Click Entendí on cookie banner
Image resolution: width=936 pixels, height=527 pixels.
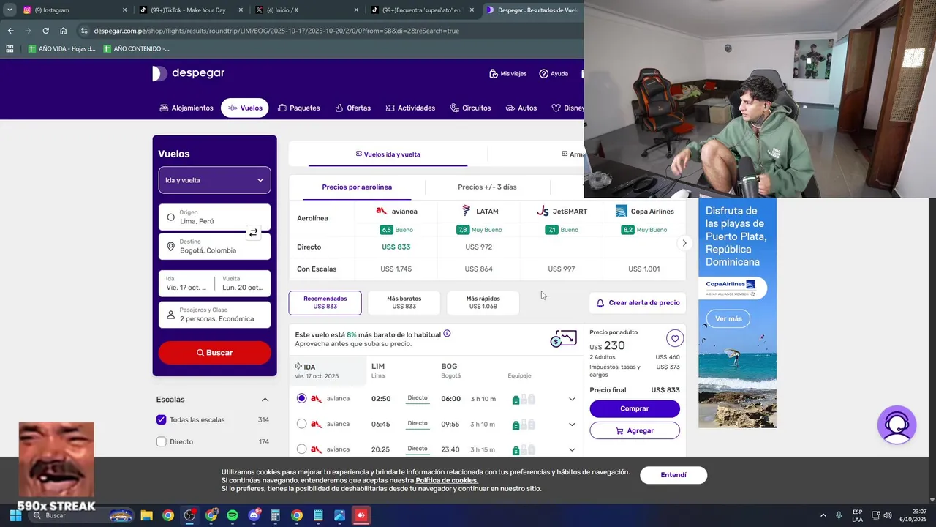(x=673, y=475)
